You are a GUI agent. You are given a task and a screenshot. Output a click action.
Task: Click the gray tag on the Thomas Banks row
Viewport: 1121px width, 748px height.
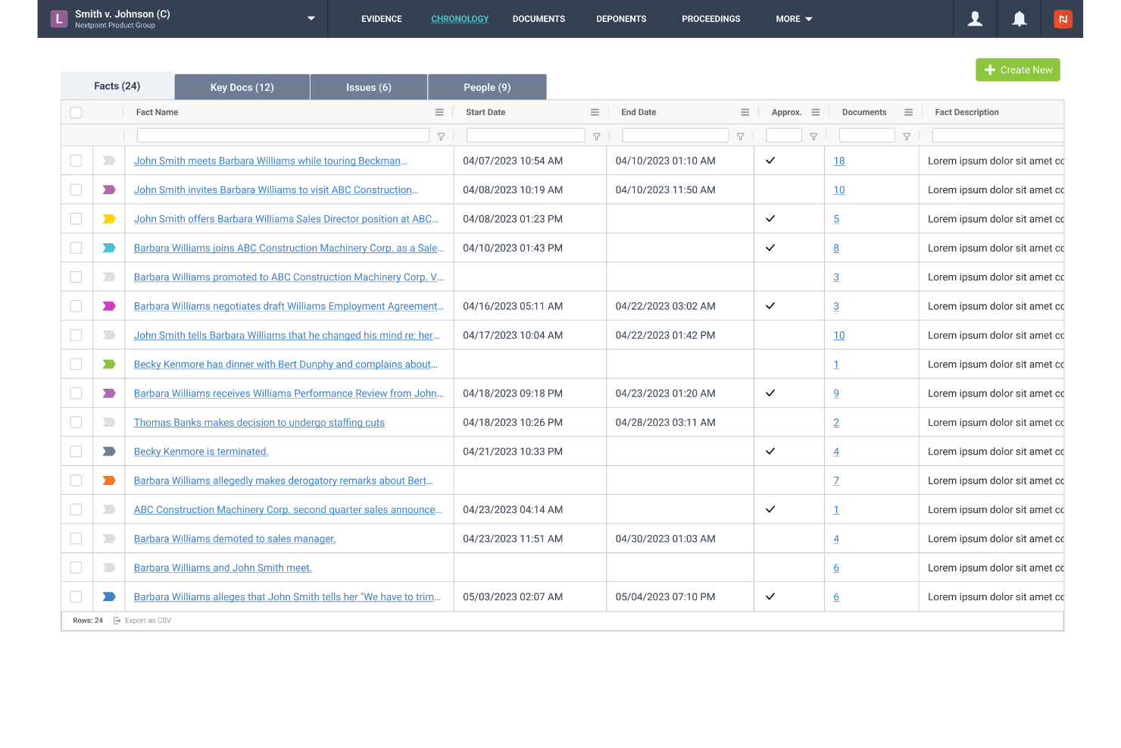click(x=109, y=422)
